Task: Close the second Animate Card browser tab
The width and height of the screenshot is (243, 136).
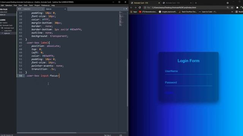Action: click(191, 3)
